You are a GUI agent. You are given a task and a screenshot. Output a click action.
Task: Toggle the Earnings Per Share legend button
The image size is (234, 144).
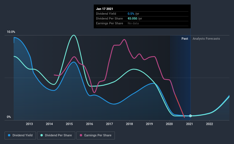95,135
